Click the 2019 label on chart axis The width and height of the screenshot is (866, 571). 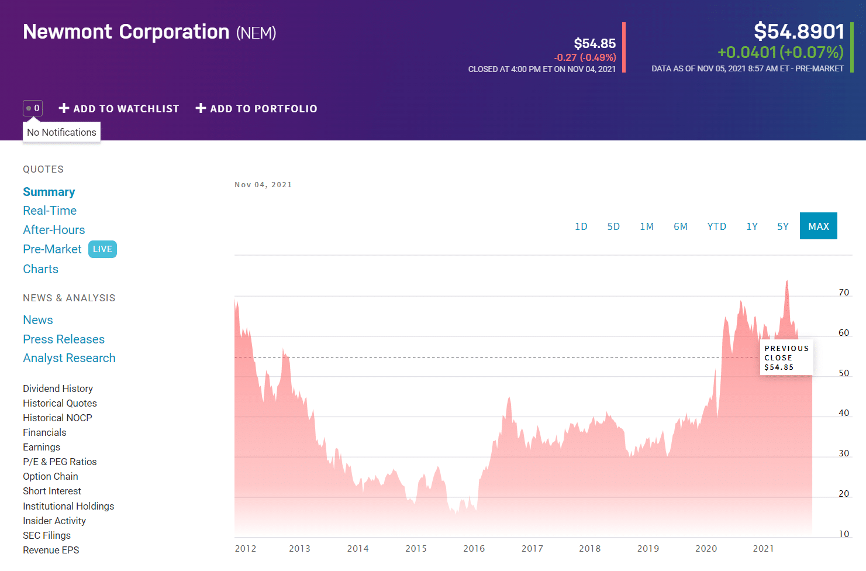click(x=648, y=549)
